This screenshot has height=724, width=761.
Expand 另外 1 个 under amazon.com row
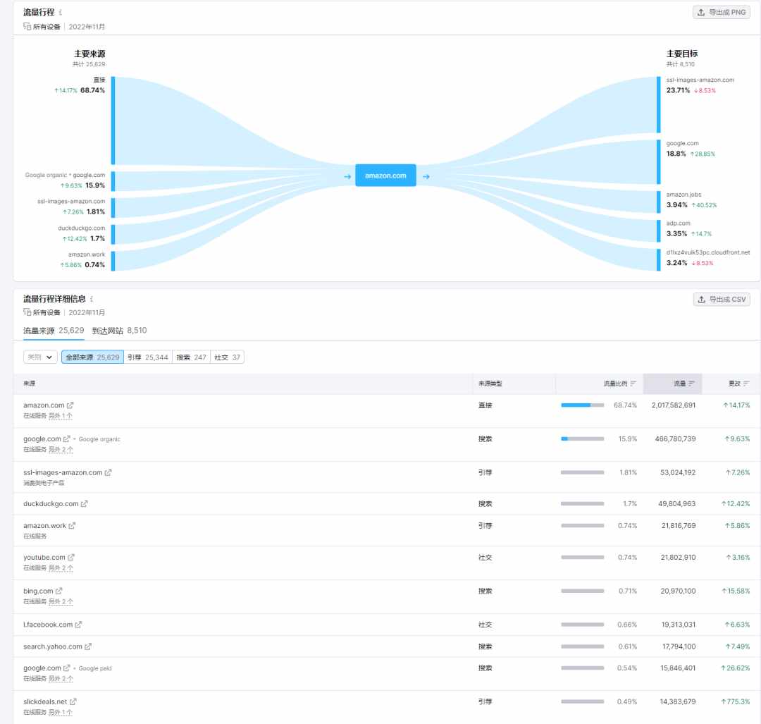tap(61, 416)
